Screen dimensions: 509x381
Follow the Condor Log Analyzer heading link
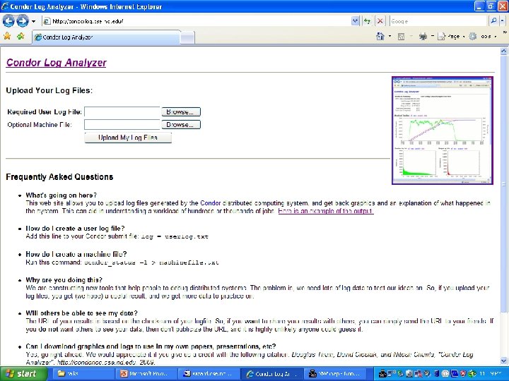point(56,63)
